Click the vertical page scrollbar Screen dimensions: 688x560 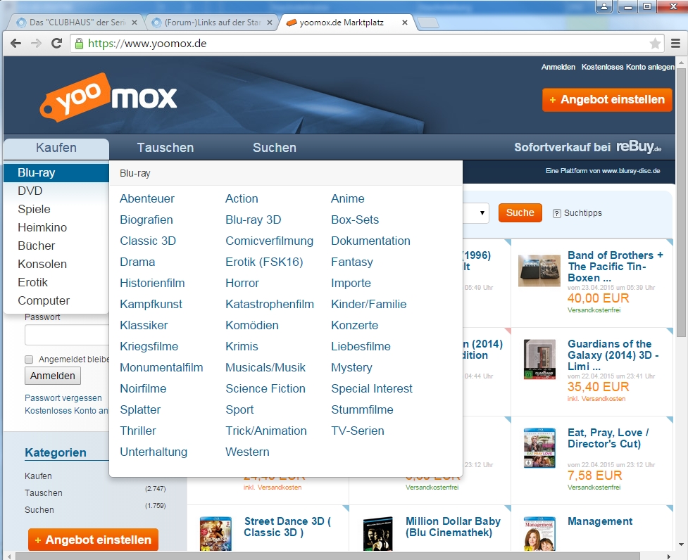pyautogui.click(x=680, y=281)
